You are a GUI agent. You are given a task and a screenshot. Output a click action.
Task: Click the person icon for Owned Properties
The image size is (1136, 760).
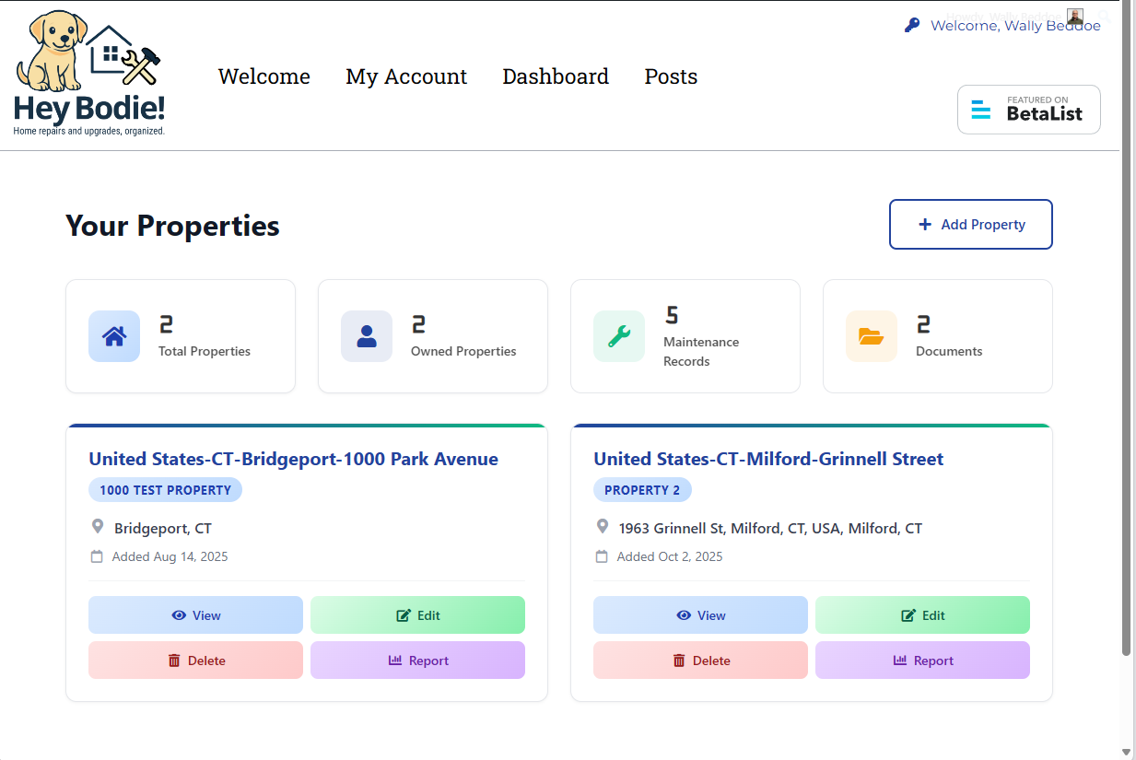click(x=367, y=336)
